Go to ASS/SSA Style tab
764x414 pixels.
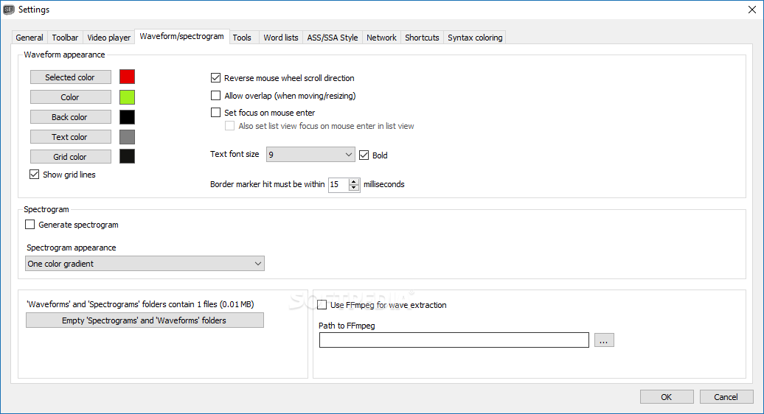333,38
